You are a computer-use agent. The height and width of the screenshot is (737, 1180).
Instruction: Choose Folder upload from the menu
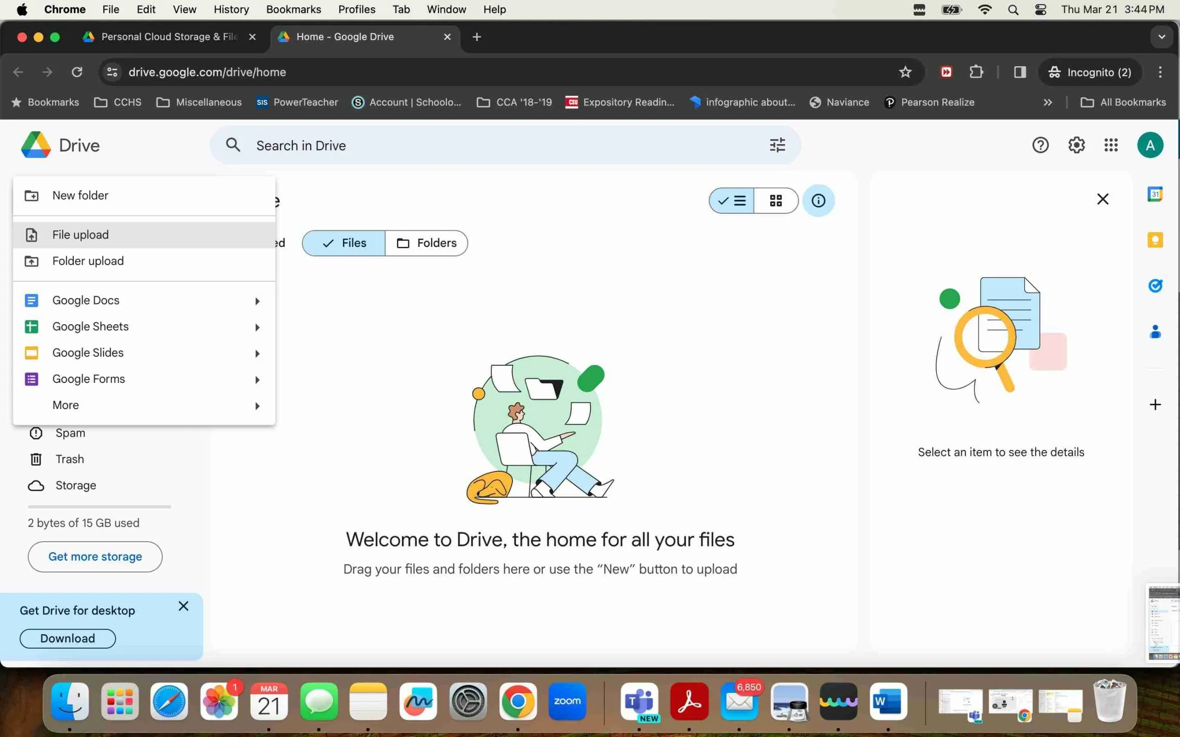coord(144,261)
